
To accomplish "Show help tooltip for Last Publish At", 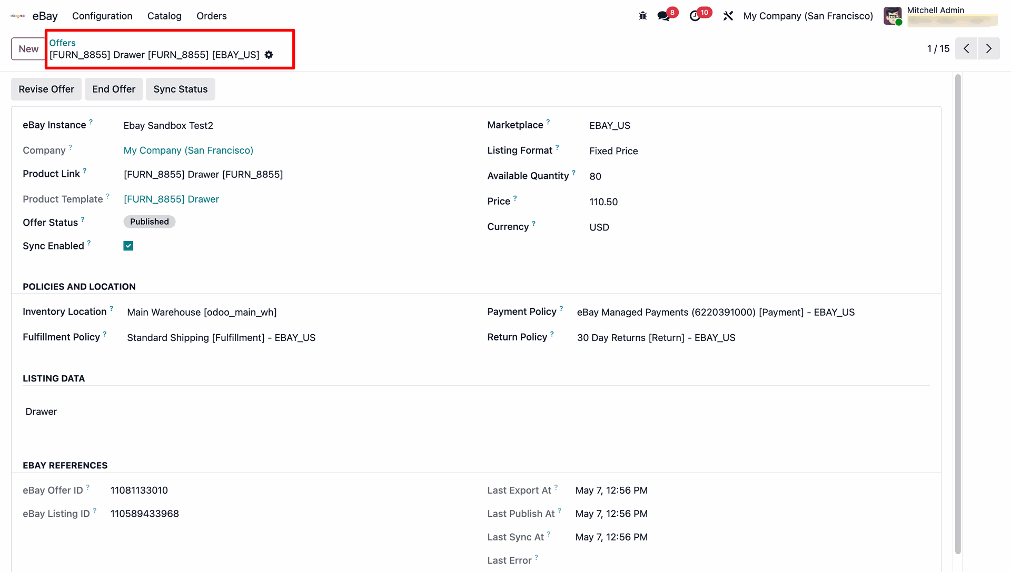I will [x=559, y=510].
